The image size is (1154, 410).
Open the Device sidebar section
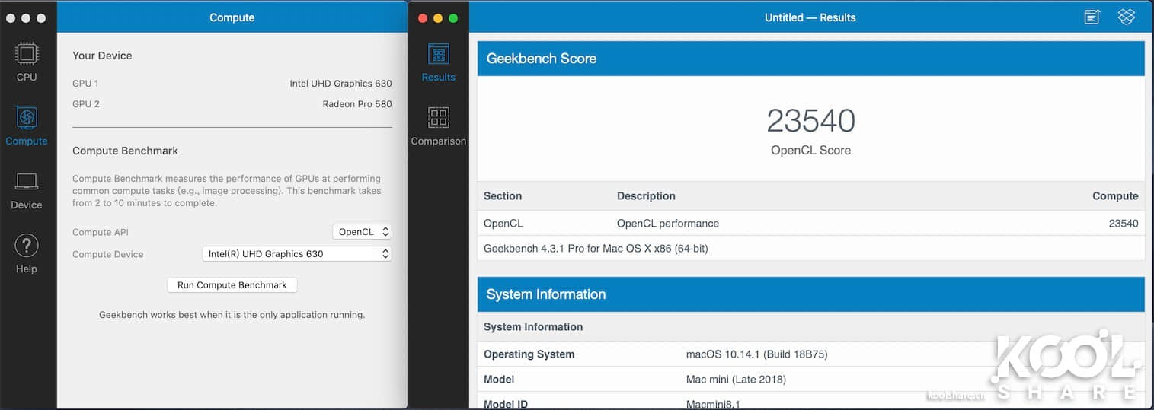click(27, 190)
